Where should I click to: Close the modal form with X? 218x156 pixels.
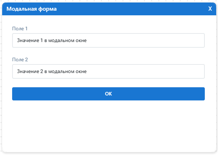click(210, 9)
